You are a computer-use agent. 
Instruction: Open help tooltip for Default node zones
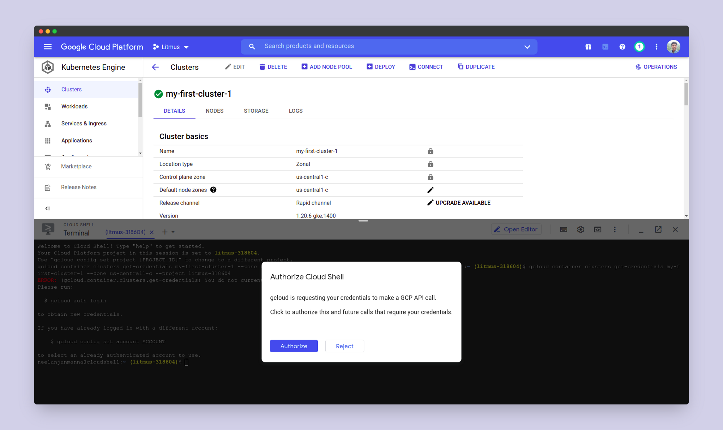pos(213,190)
